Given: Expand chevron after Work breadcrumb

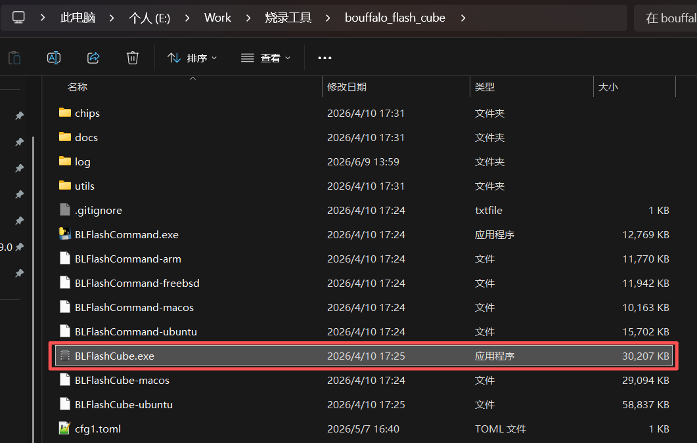Looking at the screenshot, I should tap(248, 18).
